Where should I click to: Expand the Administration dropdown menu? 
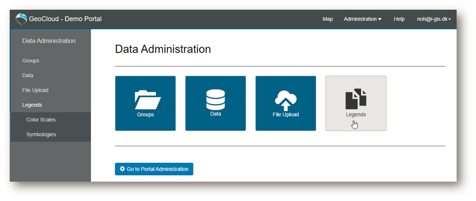tap(363, 19)
